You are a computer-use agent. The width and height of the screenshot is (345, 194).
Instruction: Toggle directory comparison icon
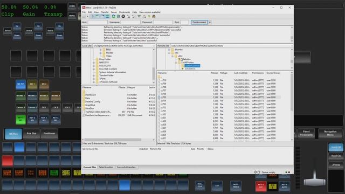click(144, 17)
